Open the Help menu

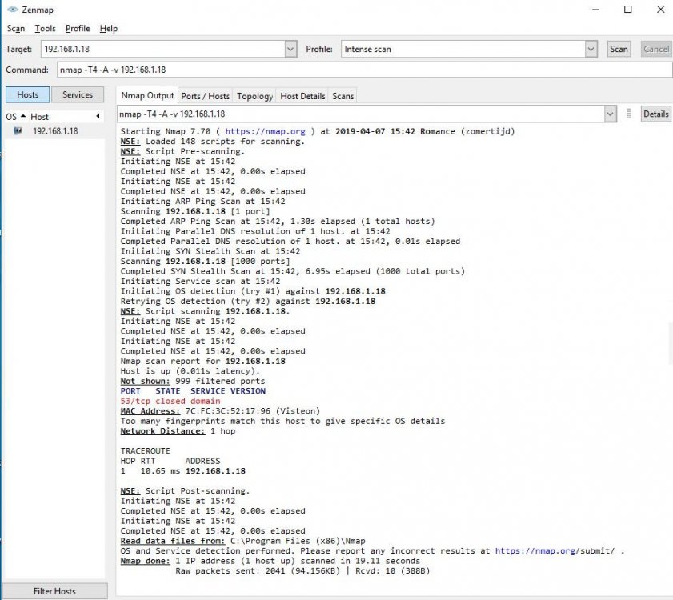109,28
